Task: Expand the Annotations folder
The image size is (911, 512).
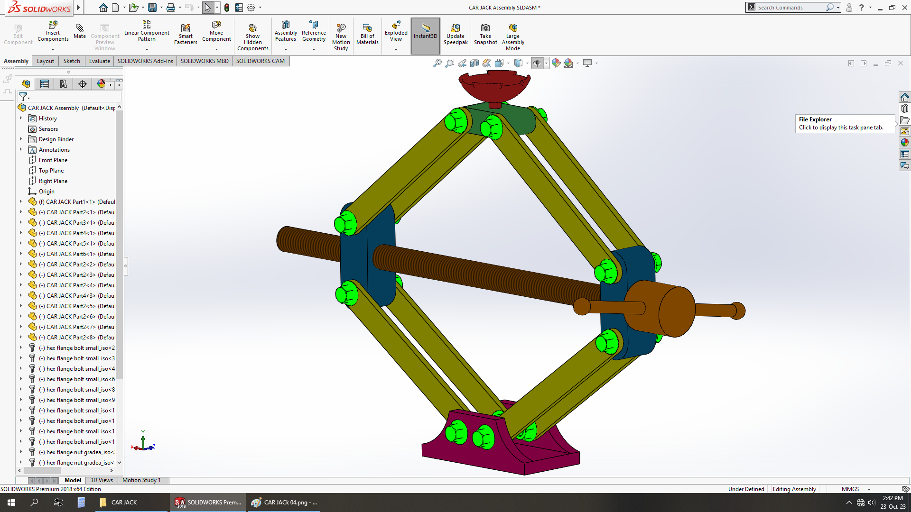Action: (x=21, y=150)
